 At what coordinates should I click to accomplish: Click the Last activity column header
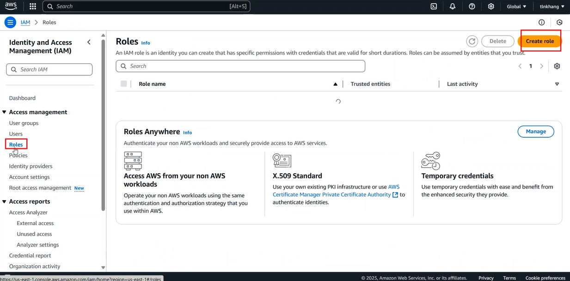[x=462, y=84]
